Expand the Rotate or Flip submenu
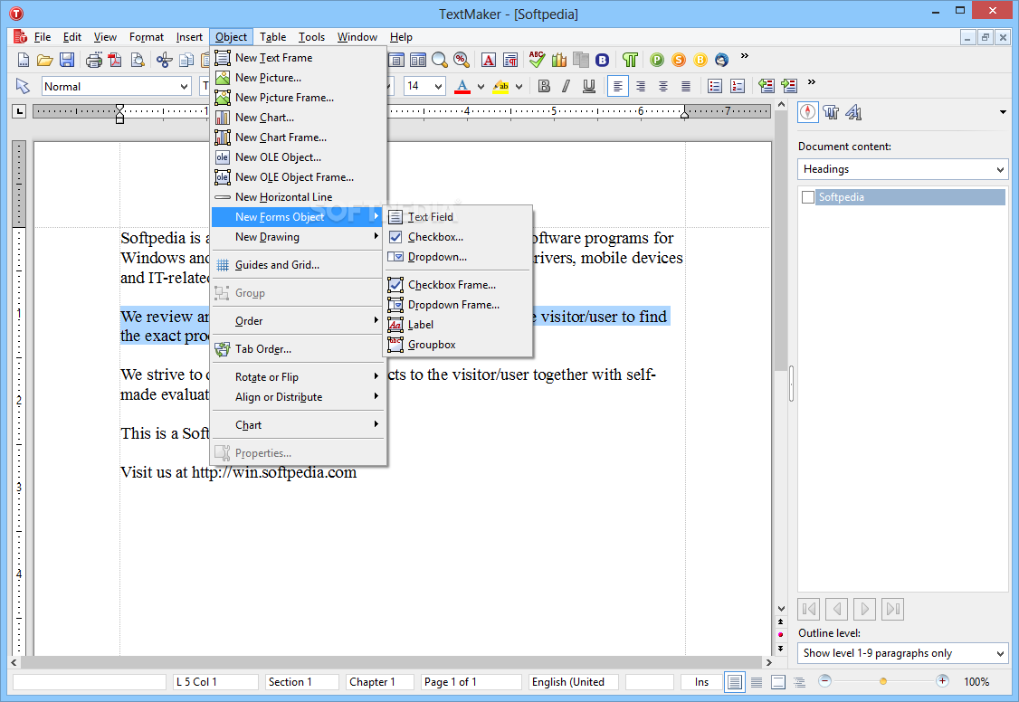Viewport: 1019px width, 702px height. click(299, 377)
